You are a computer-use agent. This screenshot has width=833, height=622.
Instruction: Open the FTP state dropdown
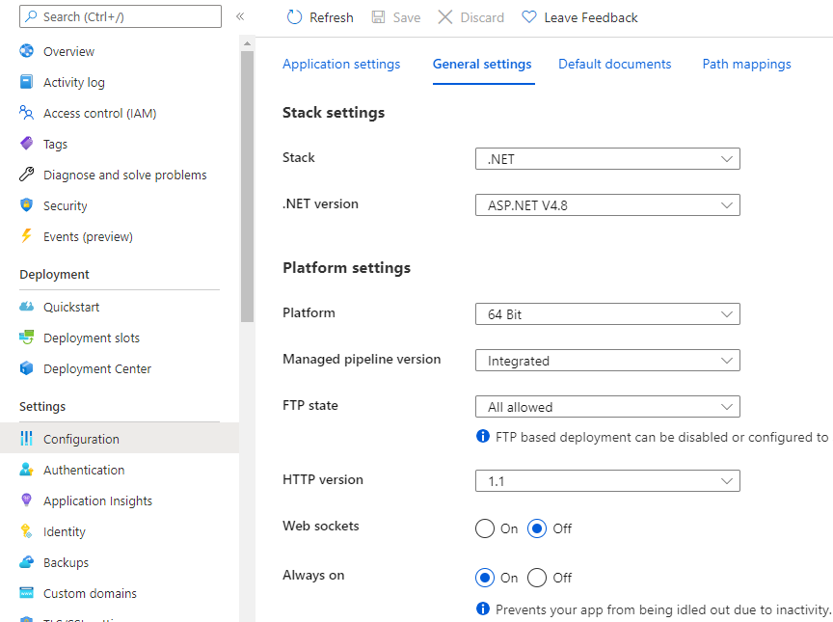coord(607,407)
